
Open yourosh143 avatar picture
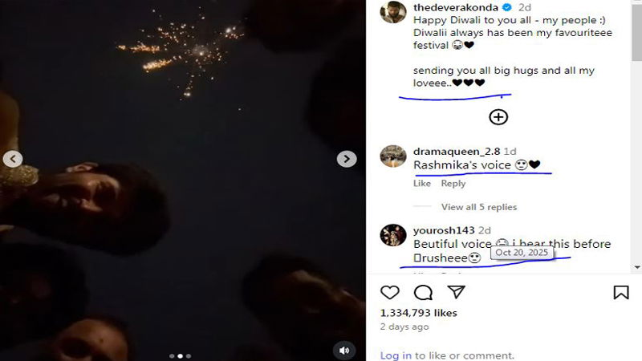pos(393,235)
